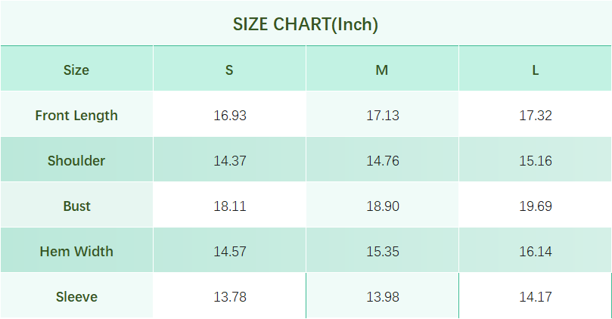Image resolution: width=612 pixels, height=319 pixels.
Task: Select the Front Length row label
Action: 76,116
